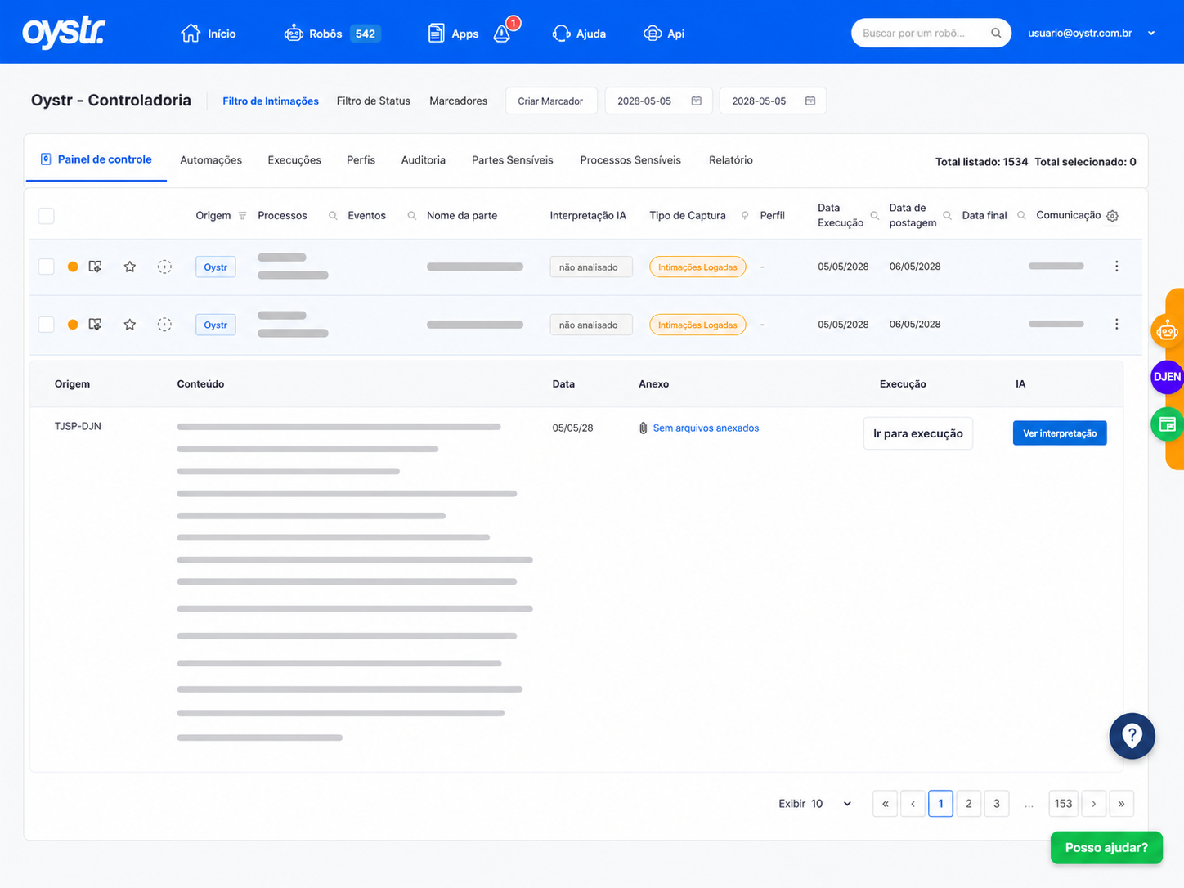Check the second row checkbox
The width and height of the screenshot is (1184, 888).
point(47,325)
